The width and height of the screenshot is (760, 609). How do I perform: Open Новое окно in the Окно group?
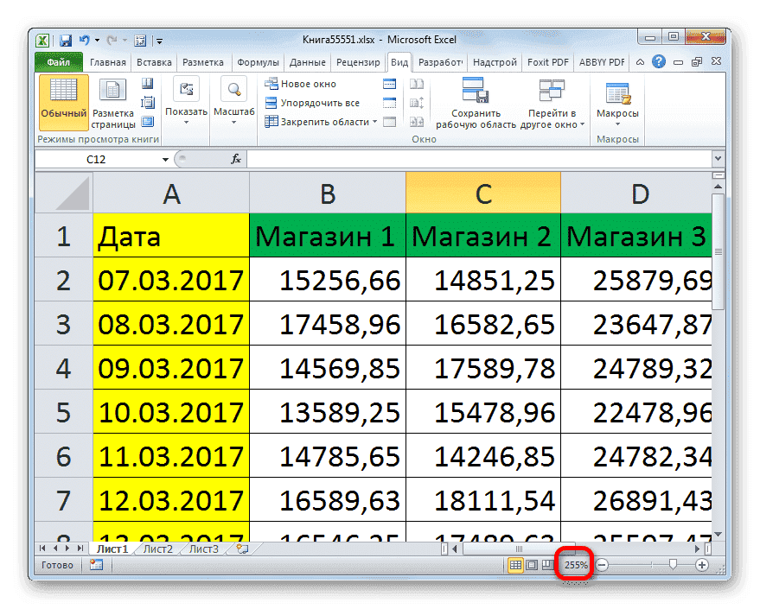coord(305,84)
